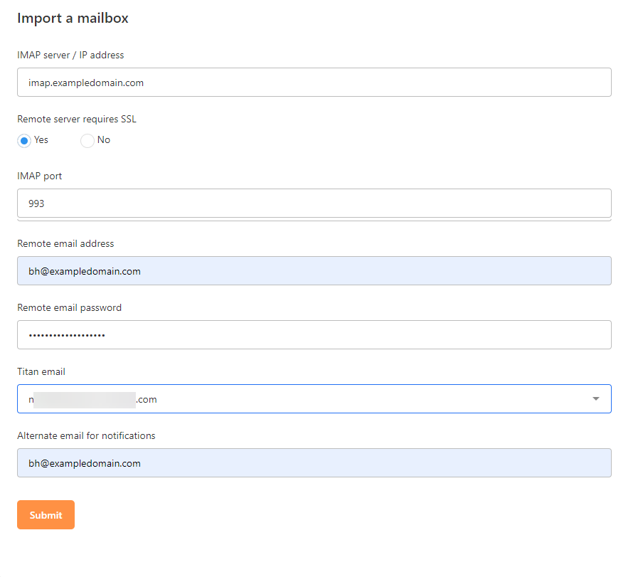
Task: Click the Remote email address field
Action: (314, 270)
